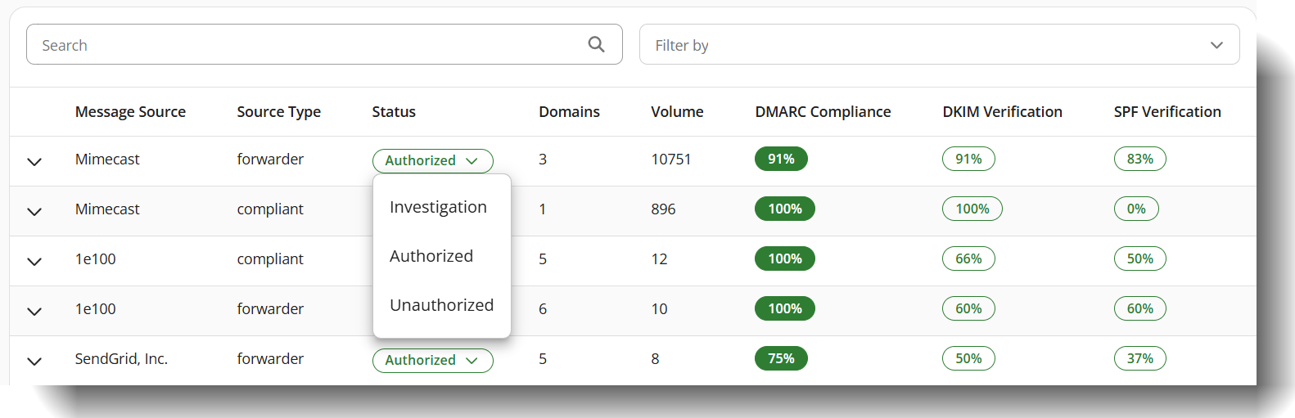Click the search magnifier icon

tap(596, 44)
